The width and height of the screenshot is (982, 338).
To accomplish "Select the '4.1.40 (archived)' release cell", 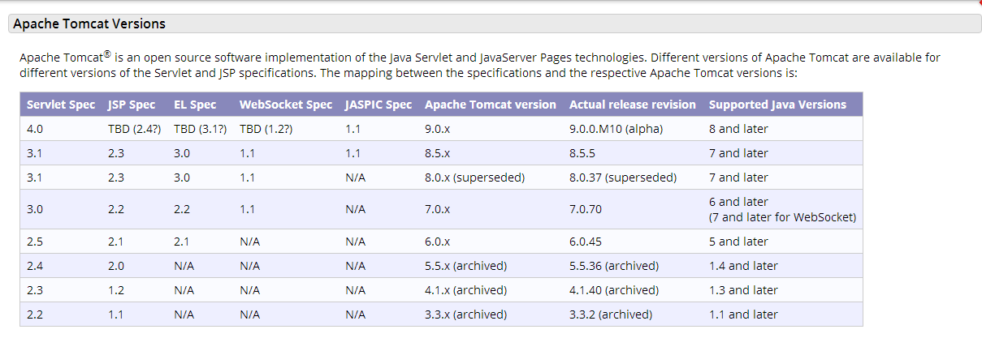I will [614, 290].
